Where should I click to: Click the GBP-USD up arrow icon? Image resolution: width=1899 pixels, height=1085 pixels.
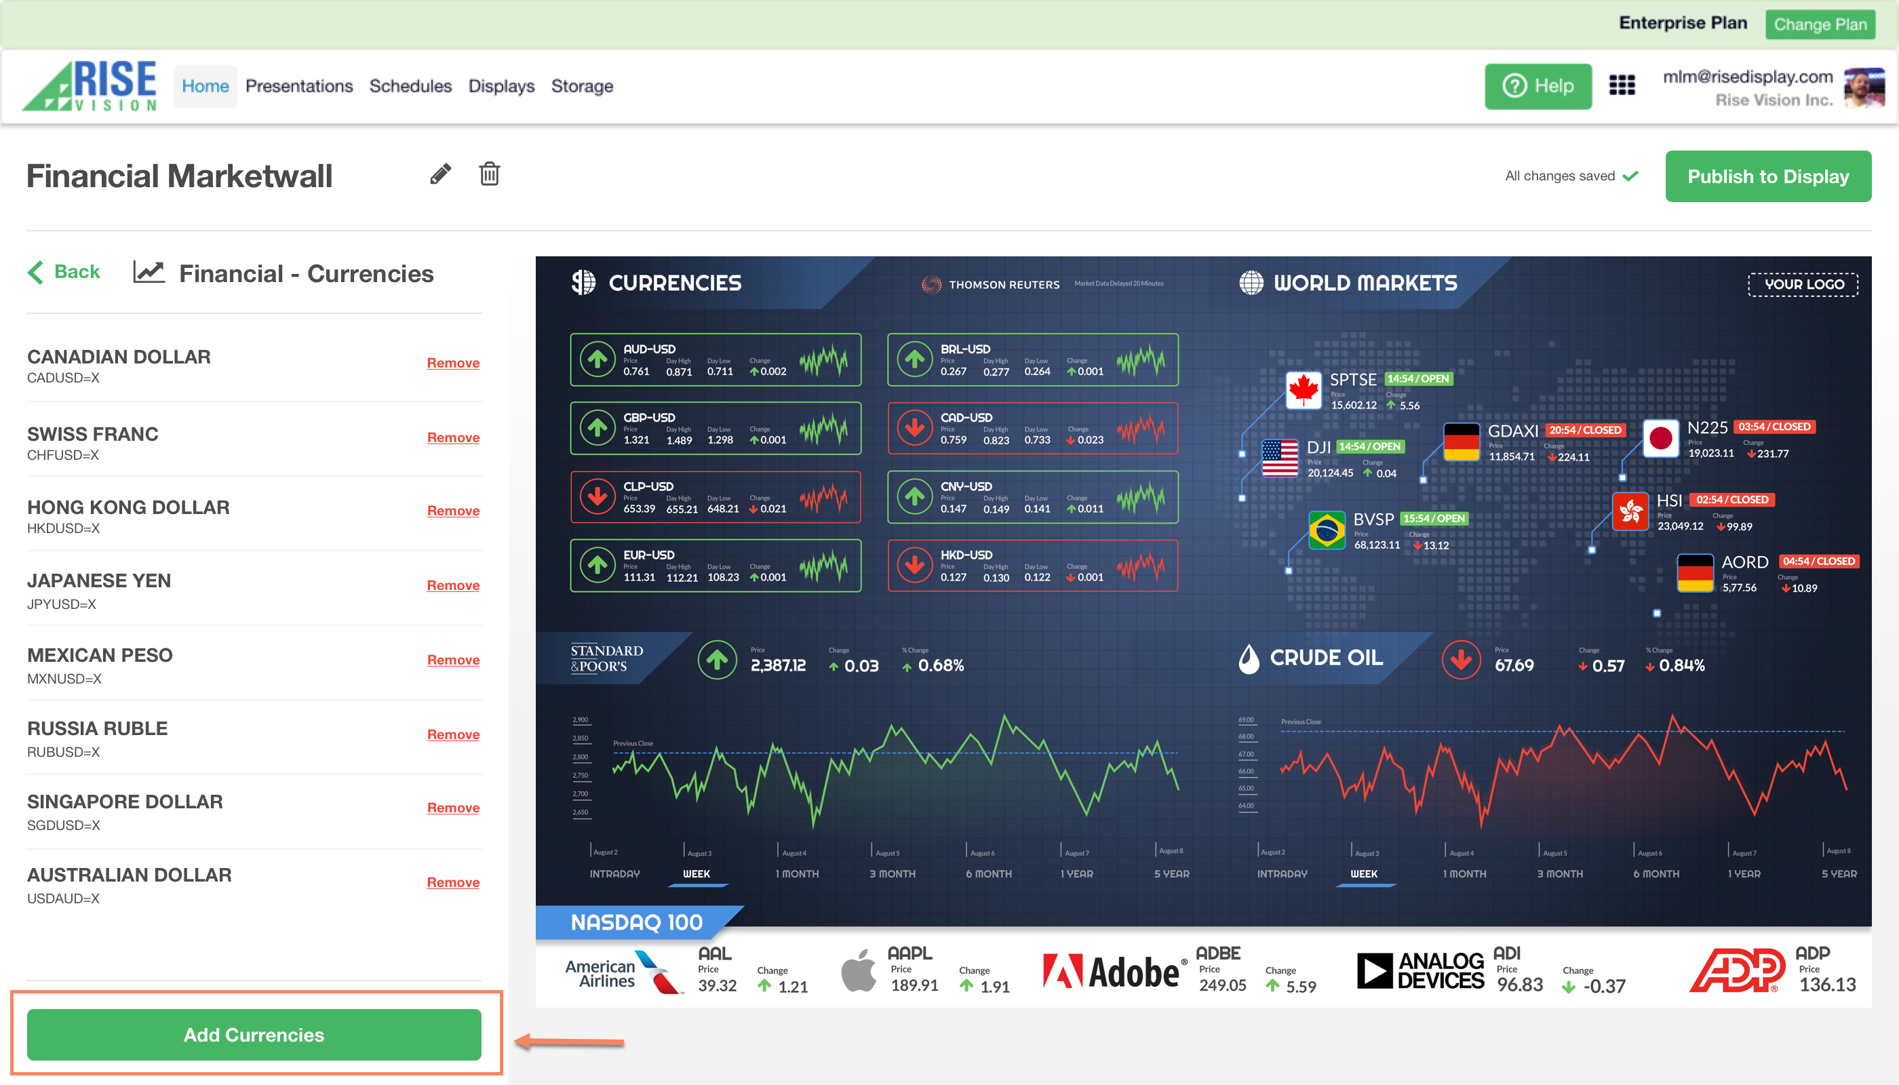pos(597,429)
